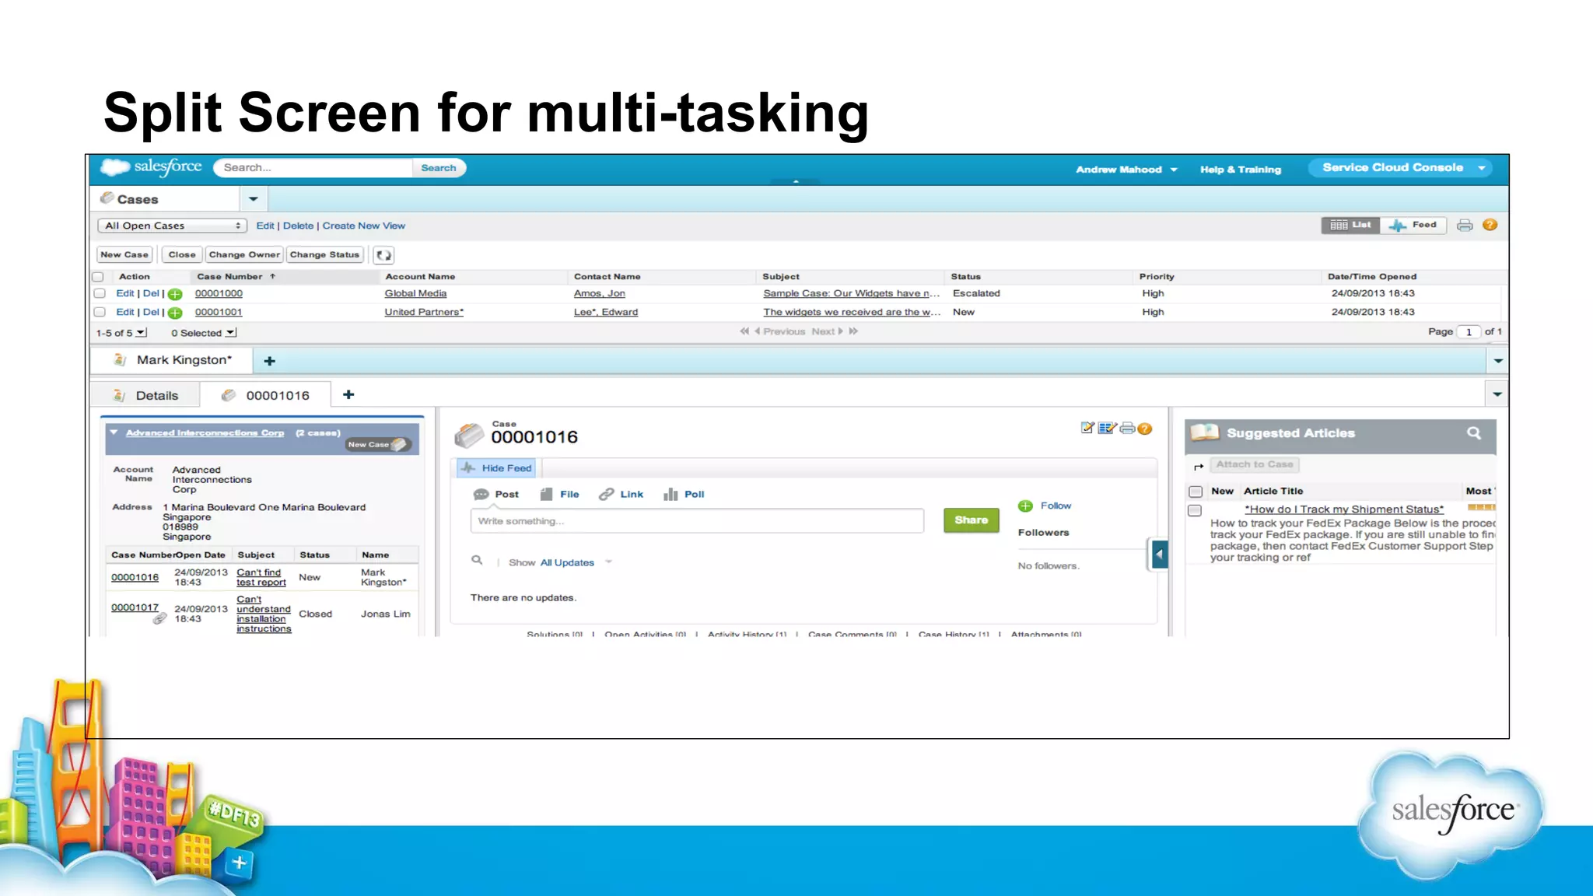
Task: Click the Change Owner button
Action: [x=244, y=255]
